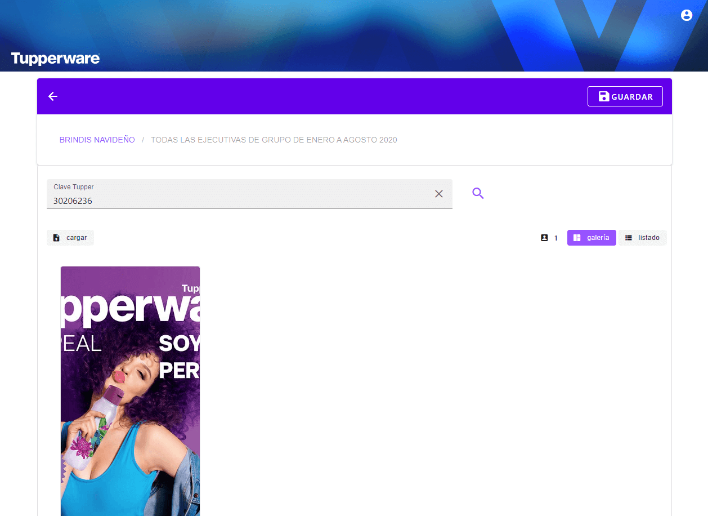Viewport: 708px width, 516px height.
Task: Select the breadcrumb TODAS LAS EJECUTIVAS DE GRUPO
Action: [274, 140]
